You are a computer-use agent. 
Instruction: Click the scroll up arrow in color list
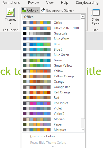point(83,17)
